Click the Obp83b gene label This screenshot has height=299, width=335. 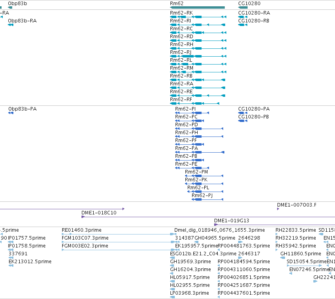[x=18, y=4]
